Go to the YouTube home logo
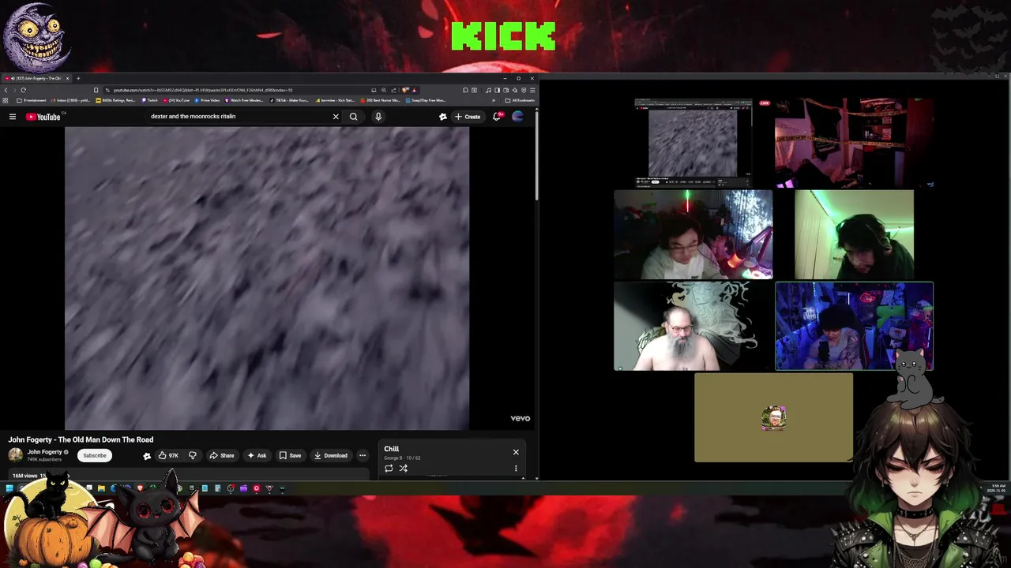This screenshot has width=1011, height=568. (x=43, y=117)
